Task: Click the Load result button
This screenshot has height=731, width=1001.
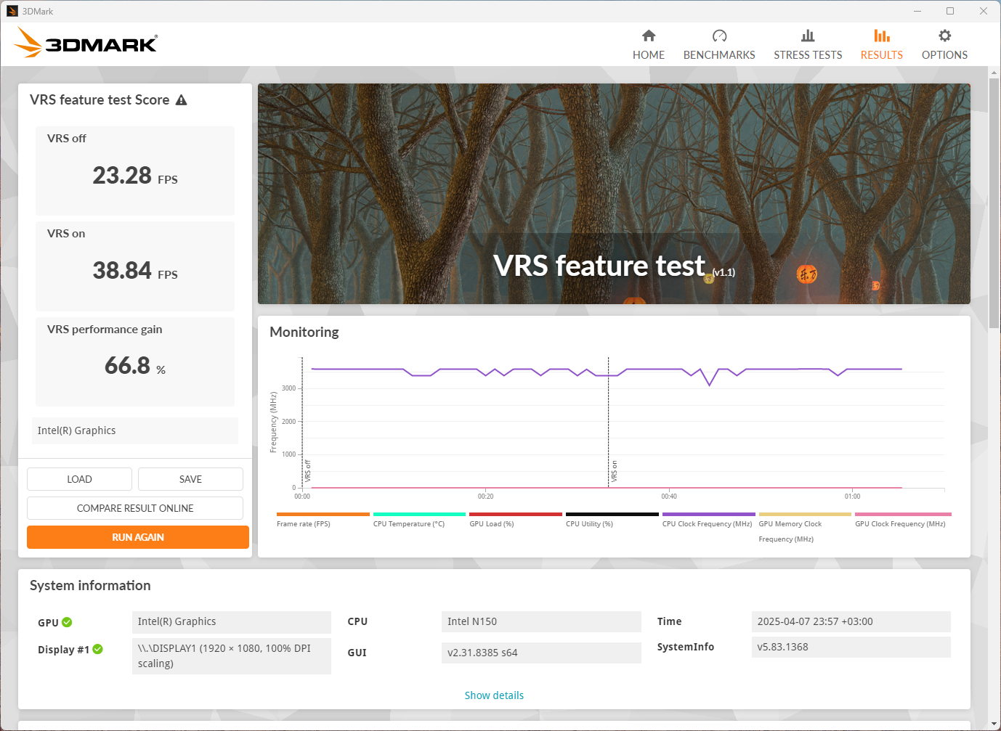Action: click(79, 479)
